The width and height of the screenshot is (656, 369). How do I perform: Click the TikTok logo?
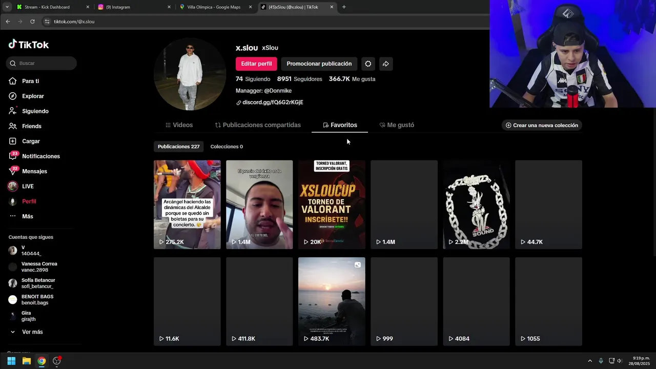tap(29, 45)
